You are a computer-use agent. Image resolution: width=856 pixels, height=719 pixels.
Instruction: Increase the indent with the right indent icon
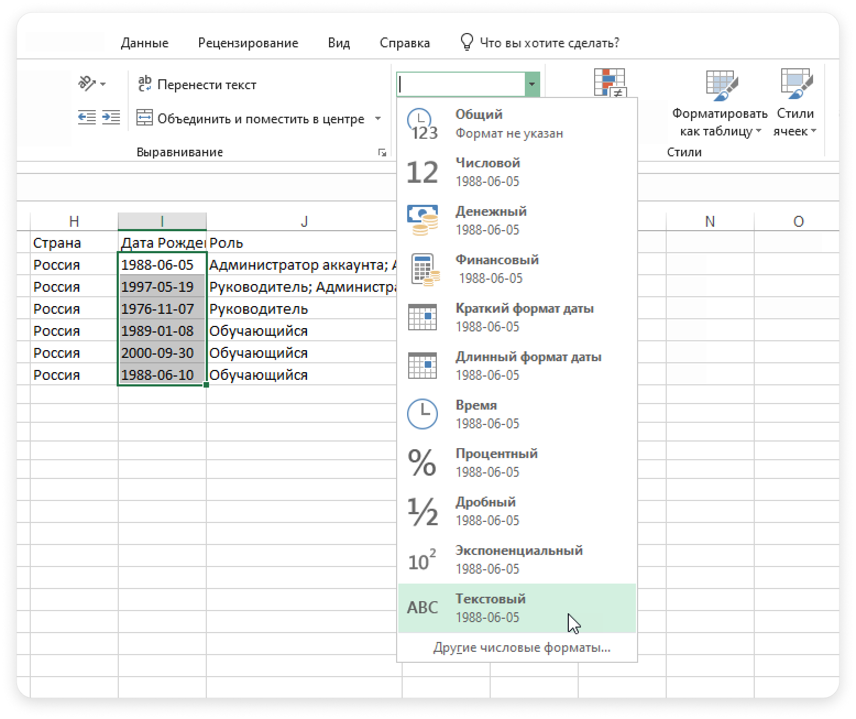[111, 117]
